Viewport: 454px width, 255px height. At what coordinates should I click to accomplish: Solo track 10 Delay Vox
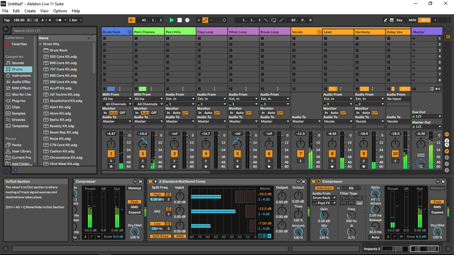point(395,161)
